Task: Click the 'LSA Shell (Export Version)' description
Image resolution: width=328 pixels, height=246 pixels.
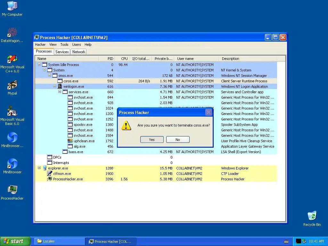Action: 241,152
